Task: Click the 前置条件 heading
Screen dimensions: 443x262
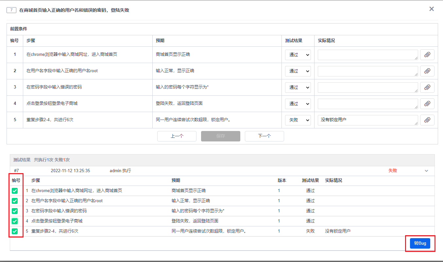Action: pyautogui.click(x=19, y=29)
